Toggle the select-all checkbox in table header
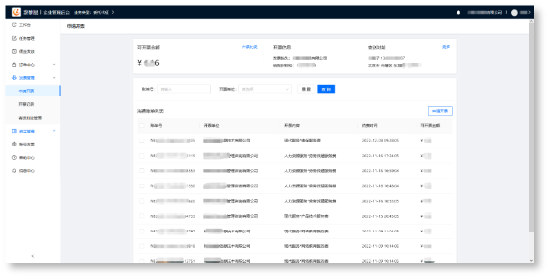 (x=142, y=126)
